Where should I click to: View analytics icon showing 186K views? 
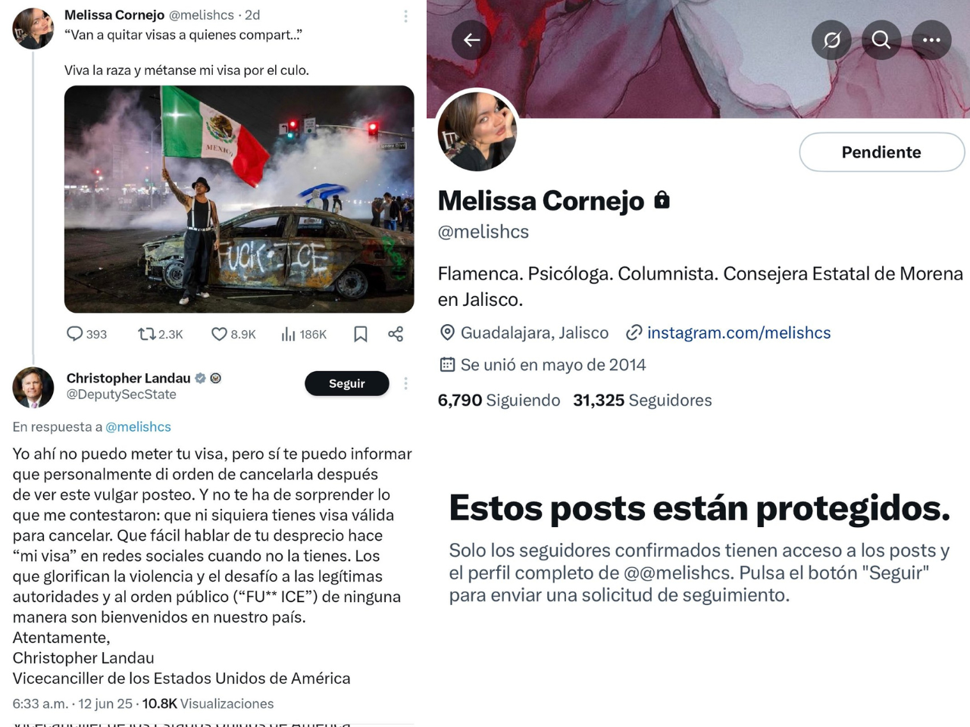288,334
